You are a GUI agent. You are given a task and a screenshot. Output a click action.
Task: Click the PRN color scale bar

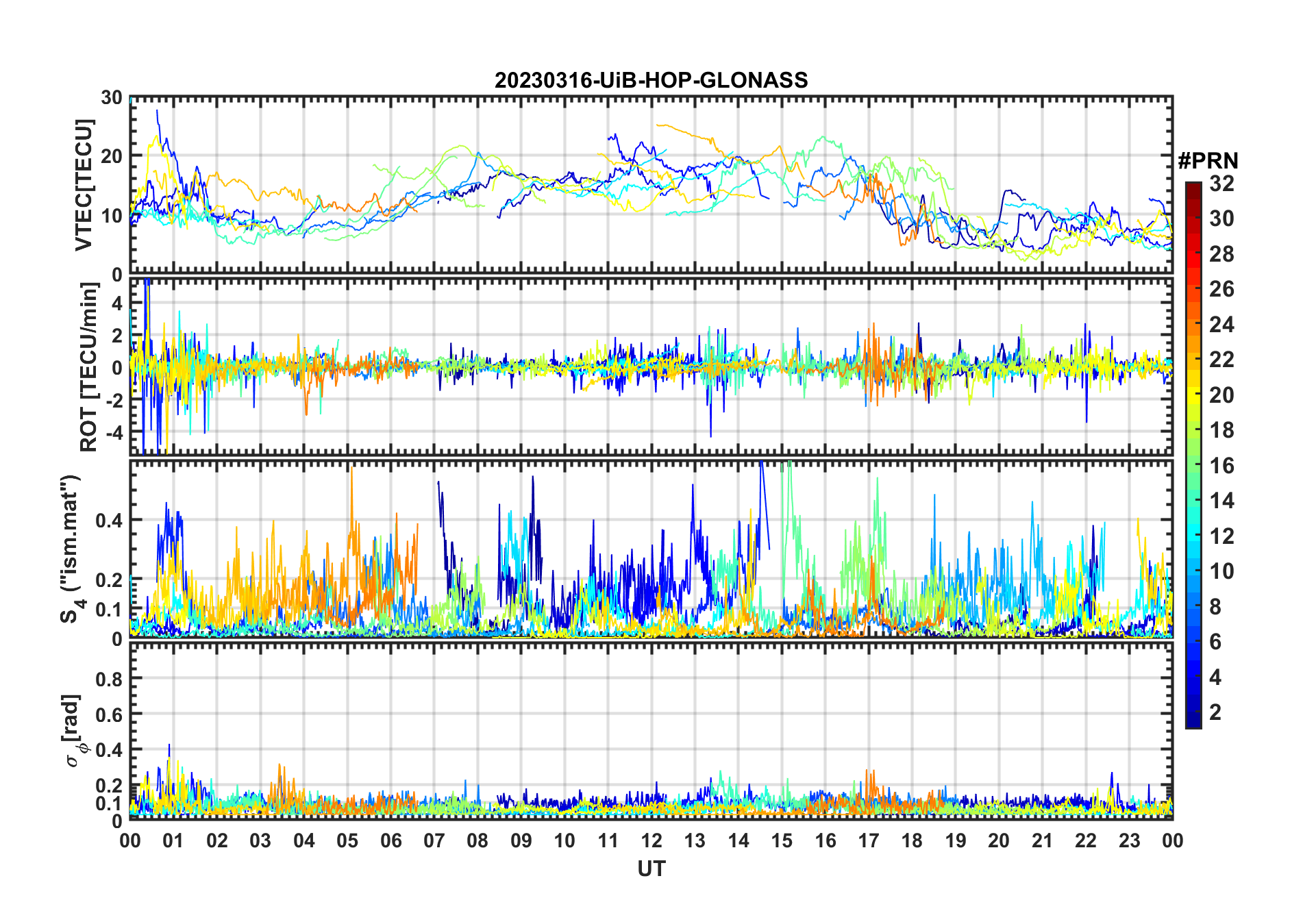coord(1193,455)
